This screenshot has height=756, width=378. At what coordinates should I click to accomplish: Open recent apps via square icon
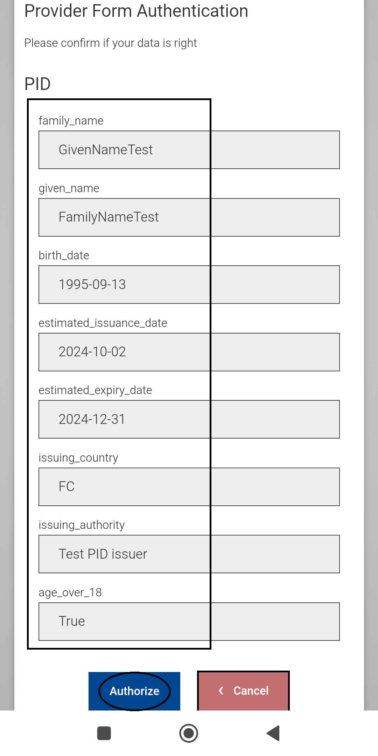(x=104, y=733)
